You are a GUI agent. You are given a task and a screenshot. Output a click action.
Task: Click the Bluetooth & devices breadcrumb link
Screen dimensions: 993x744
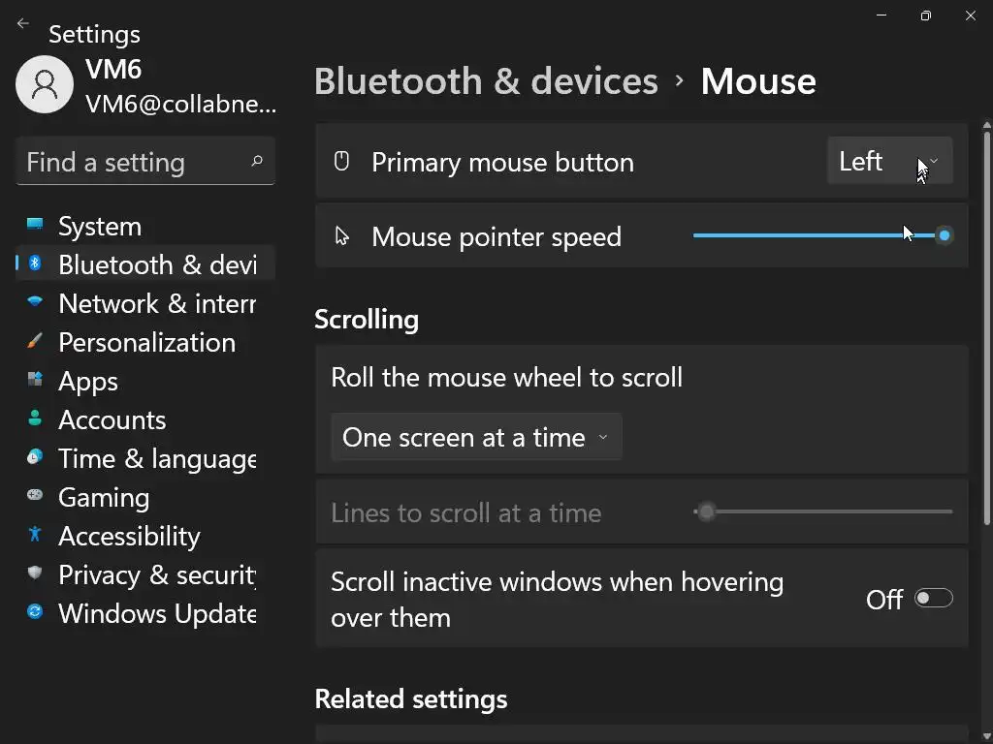pos(486,81)
